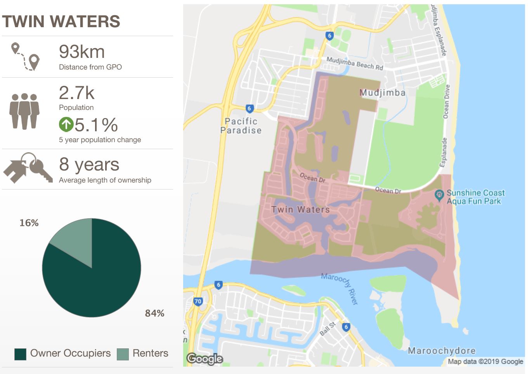Click the three-people population icon

click(x=24, y=111)
